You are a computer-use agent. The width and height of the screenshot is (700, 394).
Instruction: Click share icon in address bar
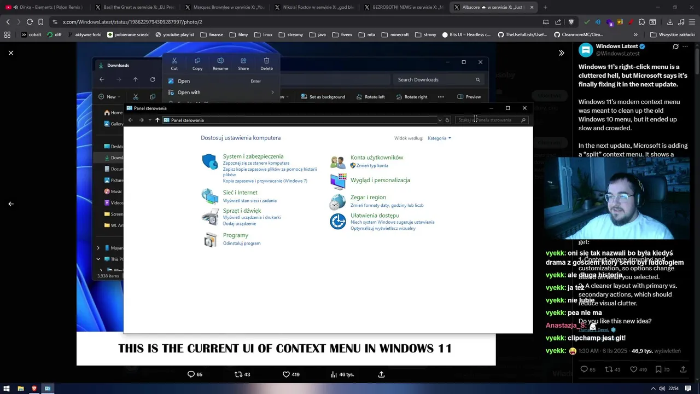pos(558,22)
